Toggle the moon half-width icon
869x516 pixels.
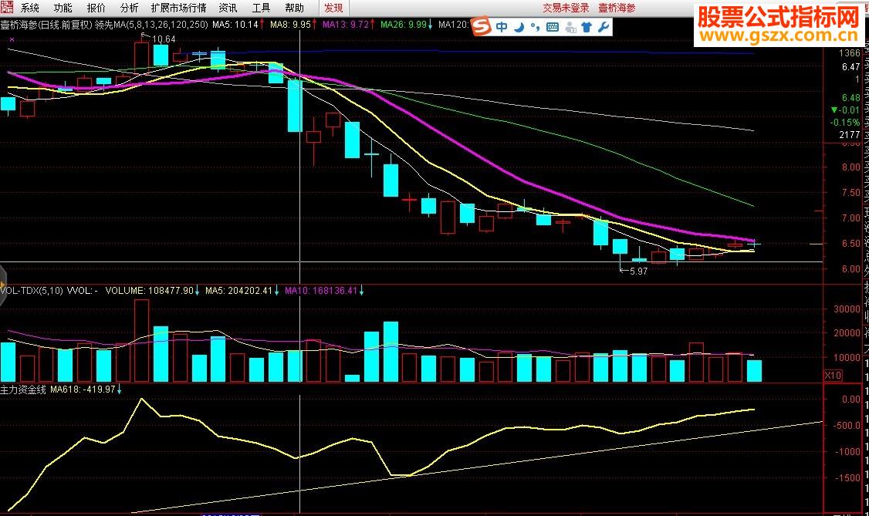(x=519, y=26)
